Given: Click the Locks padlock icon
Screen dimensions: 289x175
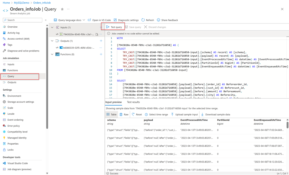Looking at the screenshot, I should [4, 150].
